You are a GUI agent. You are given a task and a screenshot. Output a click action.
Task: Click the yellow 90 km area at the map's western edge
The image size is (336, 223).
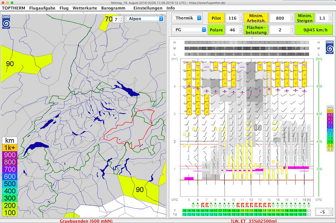coord(24,63)
